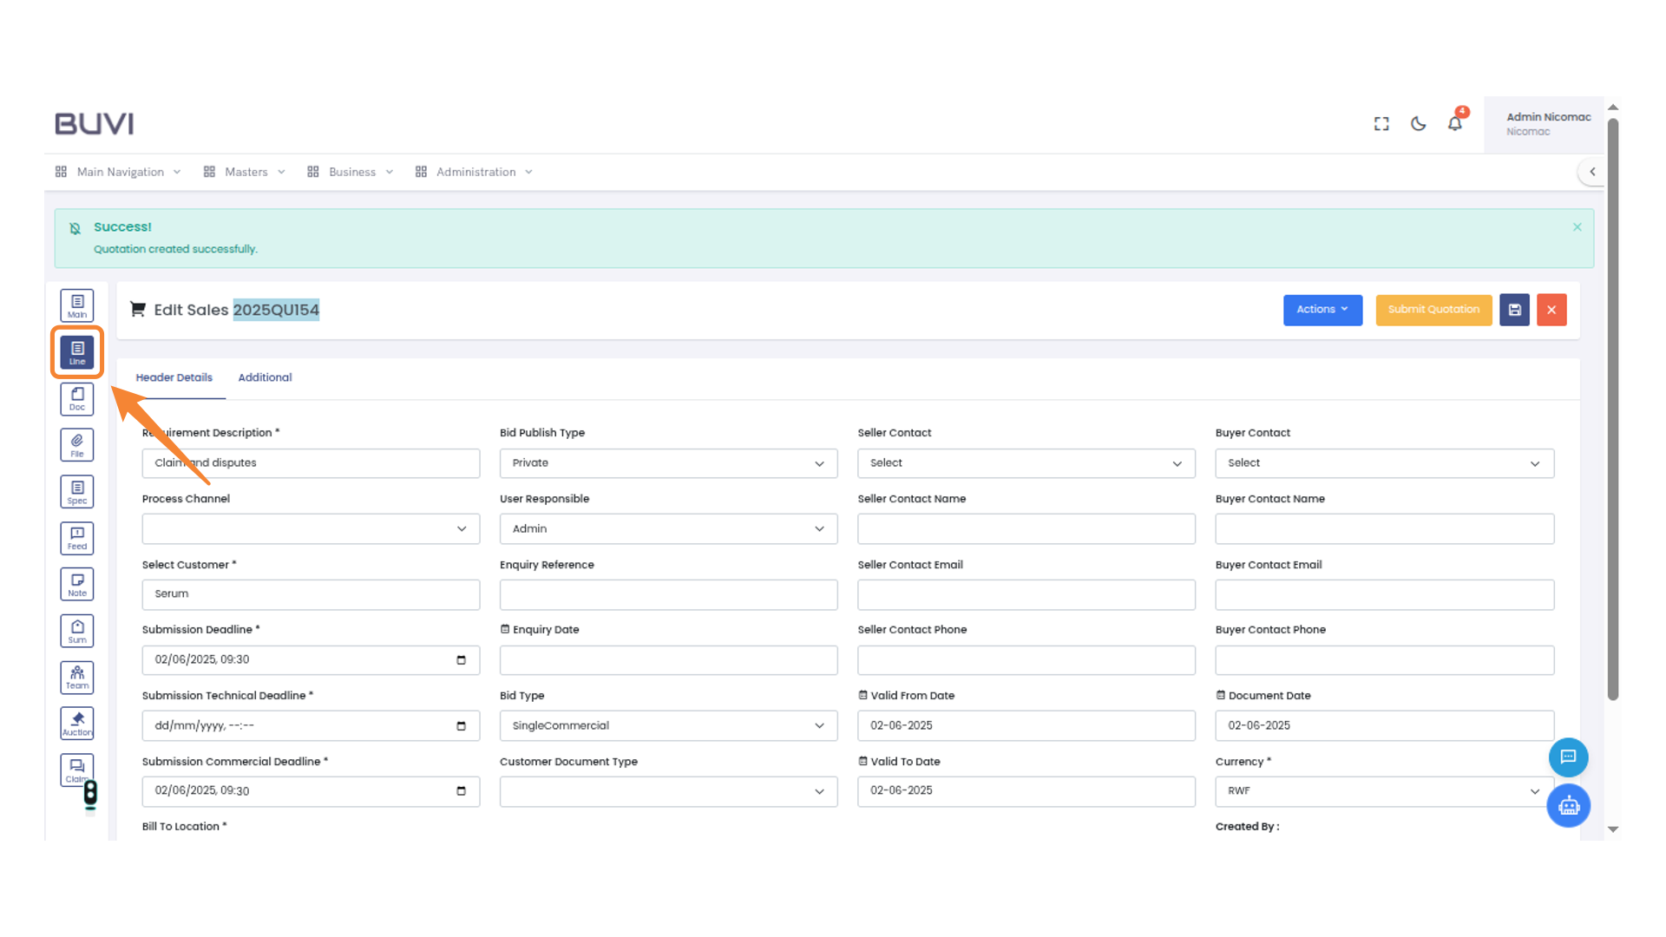The image size is (1666, 937).
Task: Click the Submit Quotation button
Action: click(x=1433, y=310)
